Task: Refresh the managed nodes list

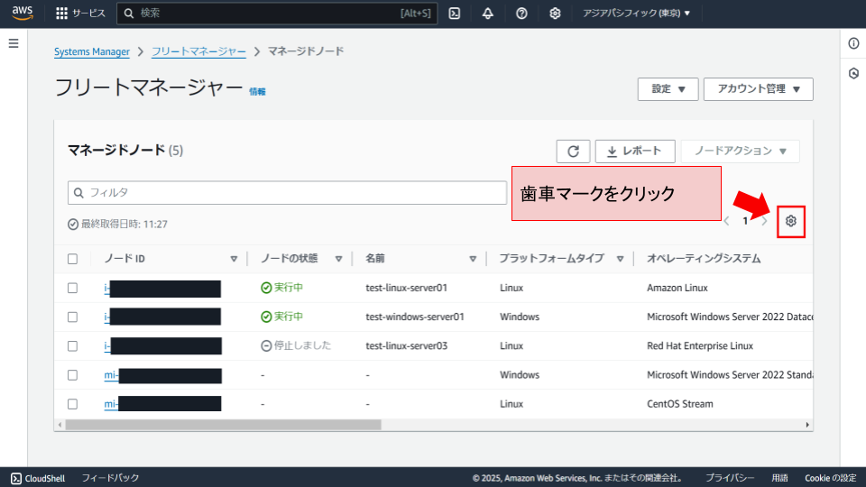Action: (x=573, y=152)
